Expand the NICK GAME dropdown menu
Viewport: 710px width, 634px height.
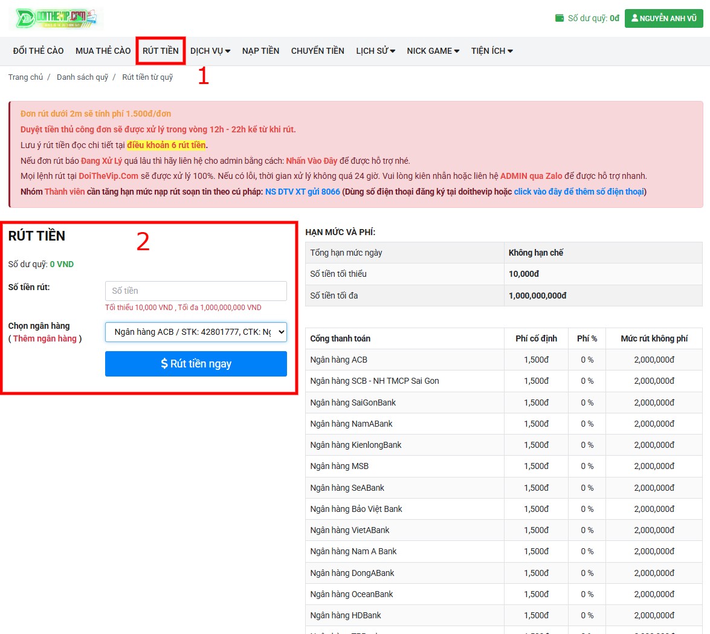(433, 51)
